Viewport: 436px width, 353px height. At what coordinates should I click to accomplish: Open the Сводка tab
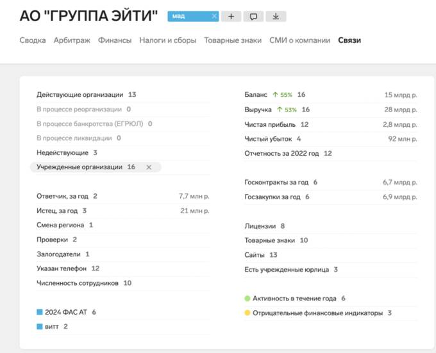click(x=33, y=40)
